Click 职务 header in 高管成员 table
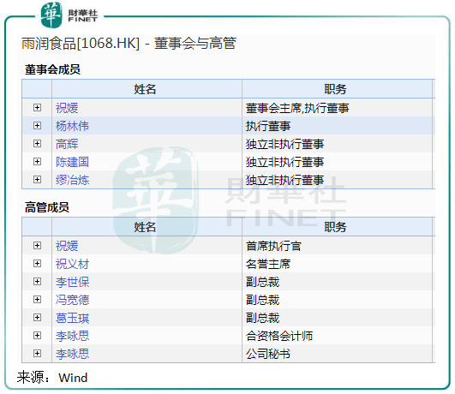The width and height of the screenshot is (455, 394). tap(337, 227)
